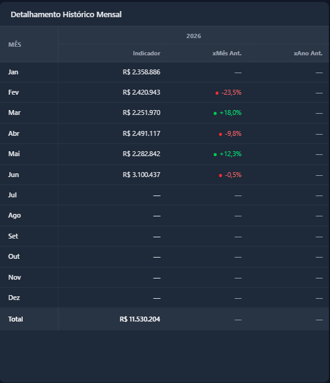Select the Set row label
330x383 pixels.
(x=13, y=236)
